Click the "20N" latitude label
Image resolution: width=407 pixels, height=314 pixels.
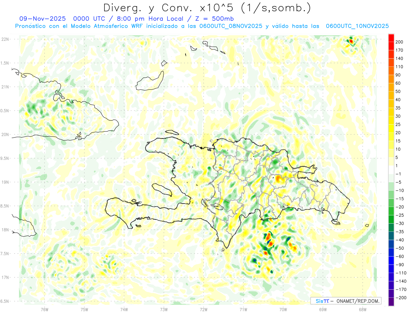click(x=5, y=134)
